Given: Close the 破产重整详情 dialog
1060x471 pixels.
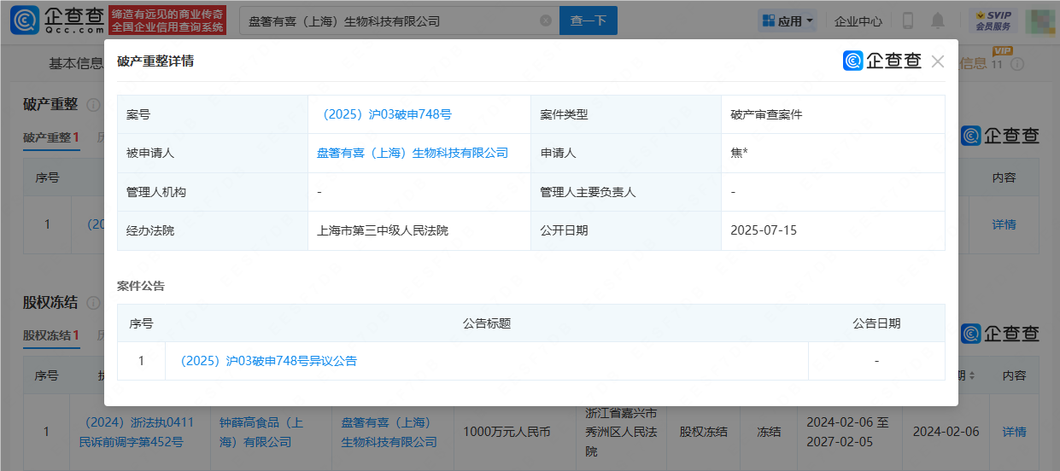Looking at the screenshot, I should pyautogui.click(x=937, y=61).
